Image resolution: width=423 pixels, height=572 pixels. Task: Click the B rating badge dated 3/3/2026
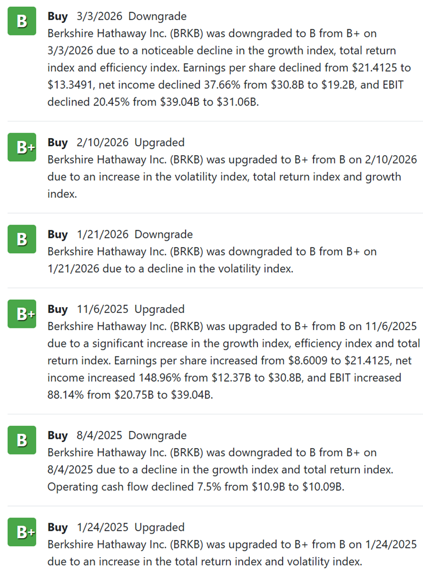[x=22, y=21]
